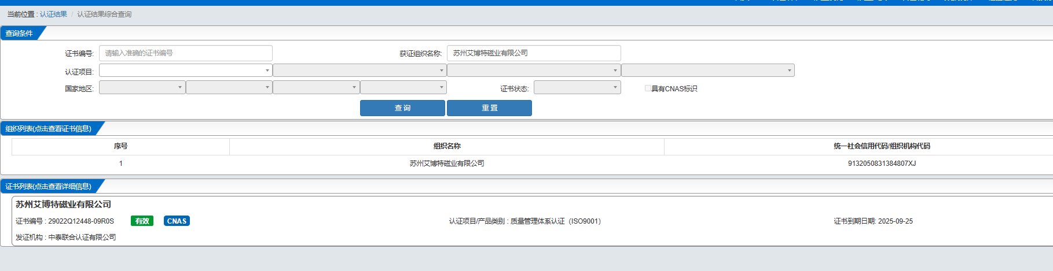The image size is (1053, 271).
Task: Open the 认证结果 breadcrumb link
Action: pos(53,14)
